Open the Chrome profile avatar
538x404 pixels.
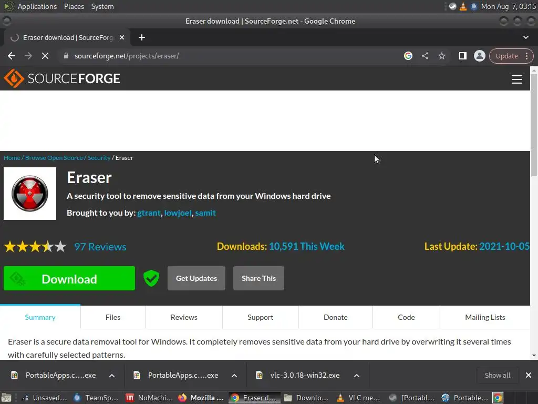[x=479, y=56]
